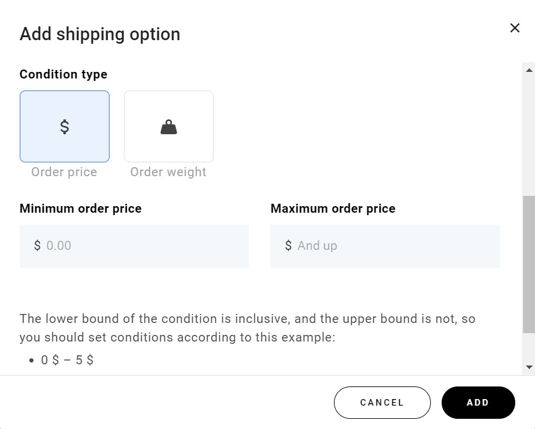Click the Add button
The height and width of the screenshot is (429, 535).
(x=478, y=402)
